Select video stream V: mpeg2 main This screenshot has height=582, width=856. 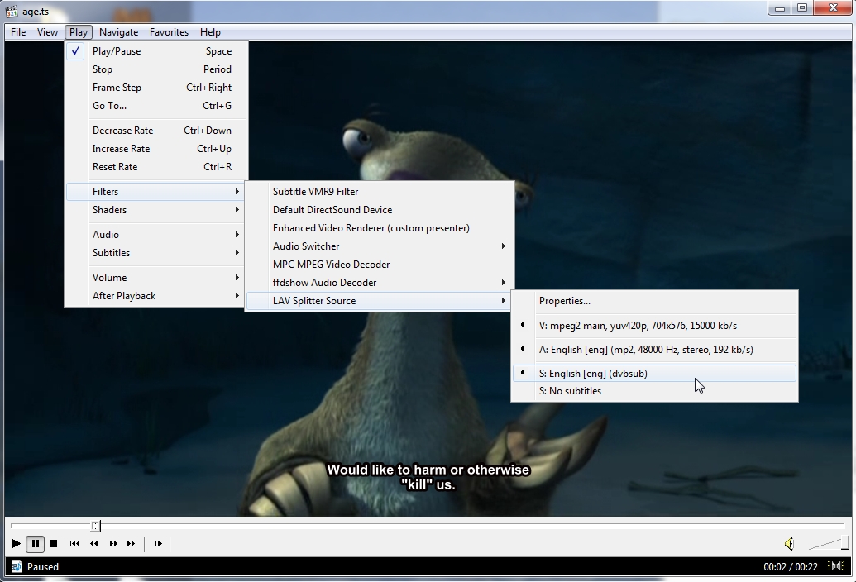click(x=654, y=326)
